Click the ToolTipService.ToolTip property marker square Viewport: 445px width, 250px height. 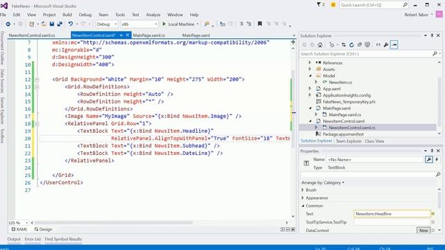pyautogui.click(x=433, y=222)
